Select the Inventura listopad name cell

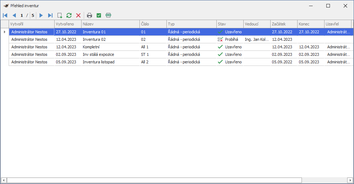110,62
